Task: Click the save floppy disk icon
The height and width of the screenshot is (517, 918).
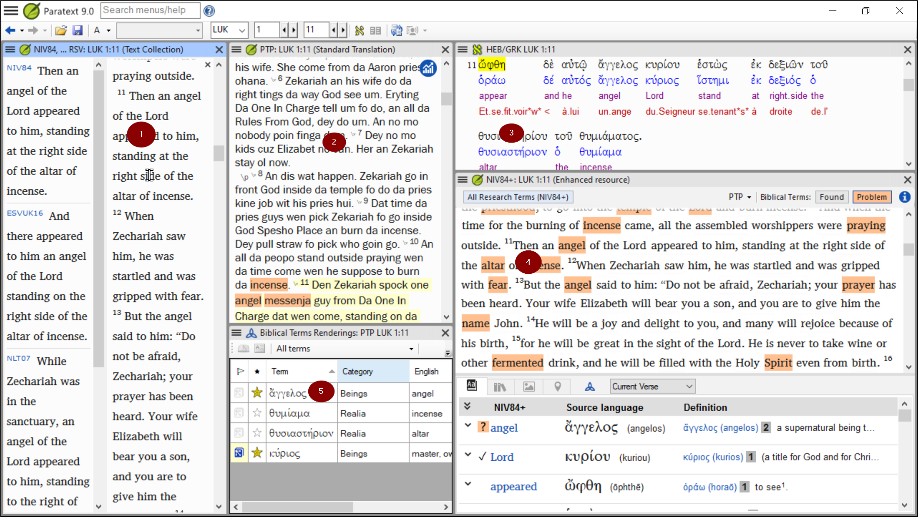Action: coord(77,31)
